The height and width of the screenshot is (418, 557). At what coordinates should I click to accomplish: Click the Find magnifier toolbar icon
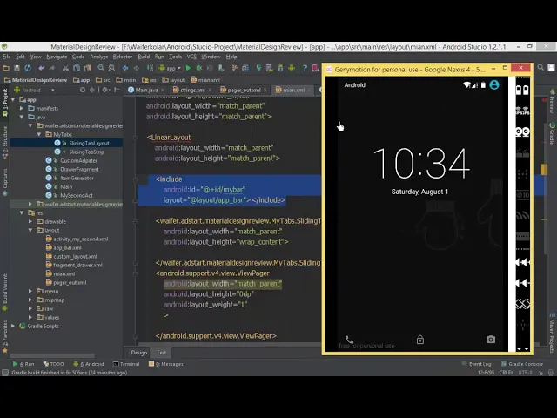coord(101,68)
